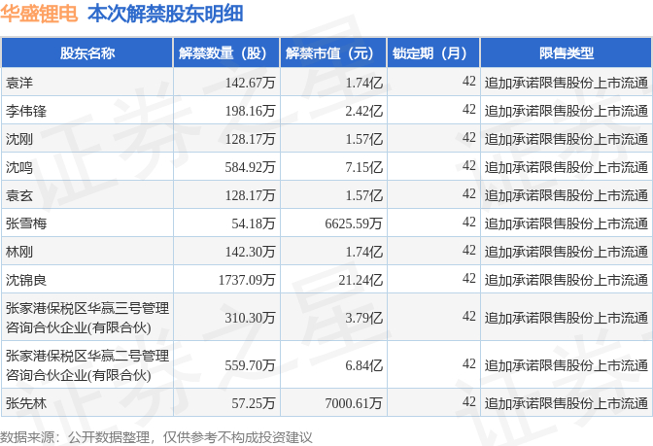Click the 54.18万 quantity value
The height and width of the screenshot is (446, 653).
click(x=254, y=223)
